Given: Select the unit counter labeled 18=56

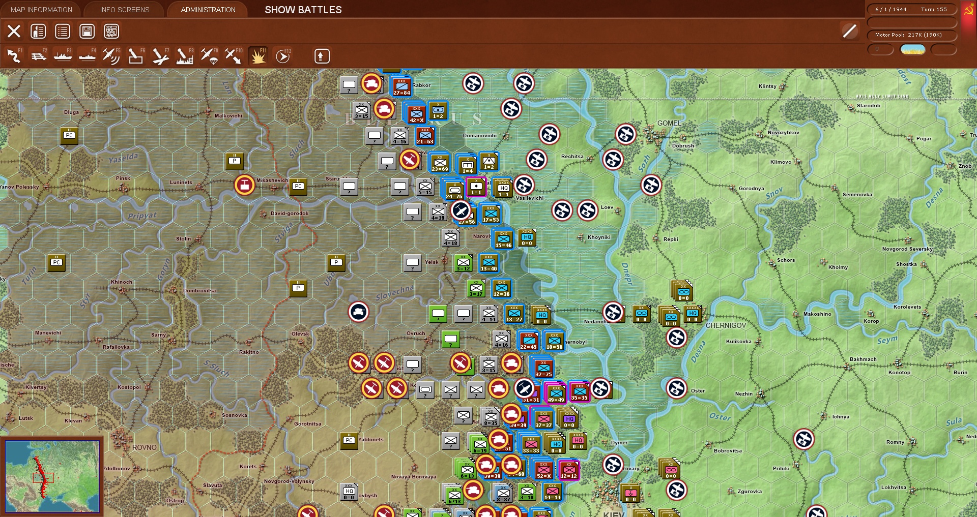Looking at the screenshot, I should 554,341.
